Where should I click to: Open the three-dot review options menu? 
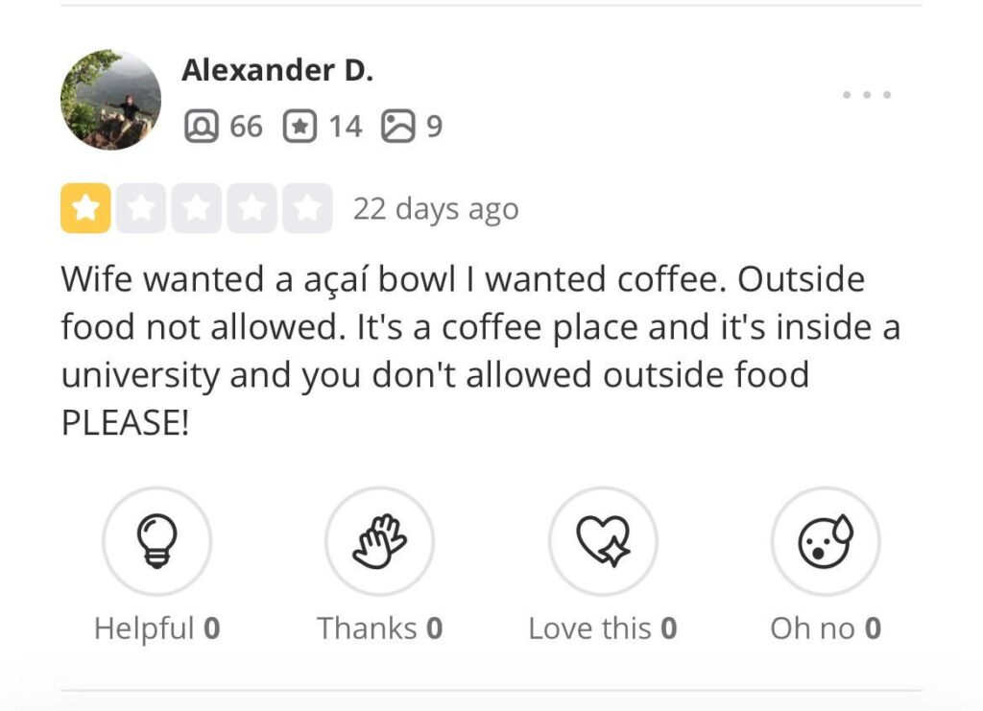(x=865, y=93)
